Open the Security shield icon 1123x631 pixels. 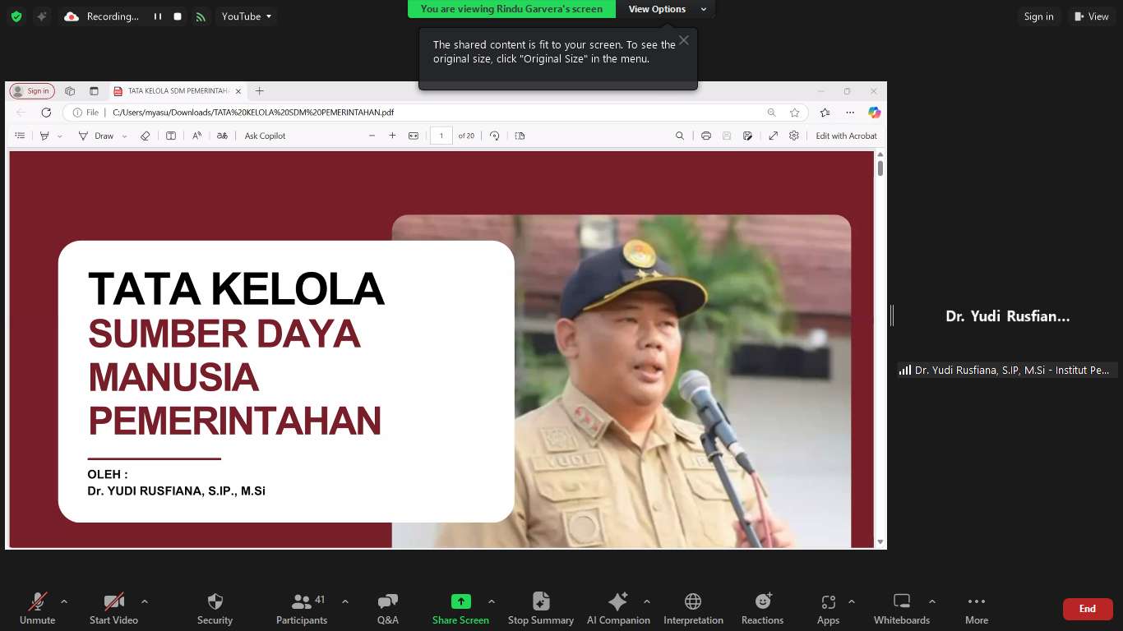[x=215, y=601]
